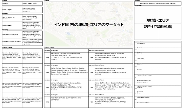The height and width of the screenshot is (109, 183).
Task: Click the map title インド国内の地域・エリアのマーケット
Action: click(89, 25)
